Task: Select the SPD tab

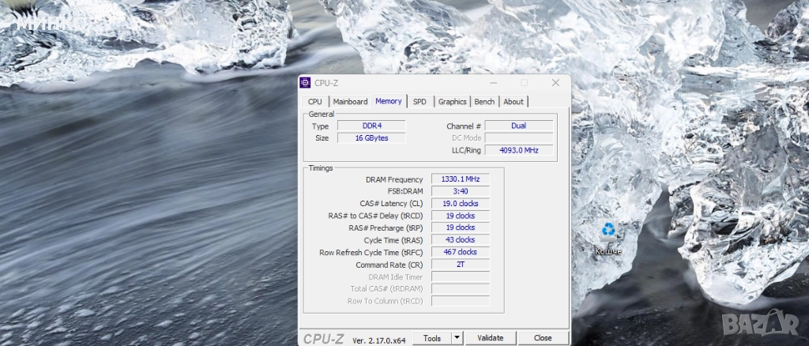Action: coord(420,102)
